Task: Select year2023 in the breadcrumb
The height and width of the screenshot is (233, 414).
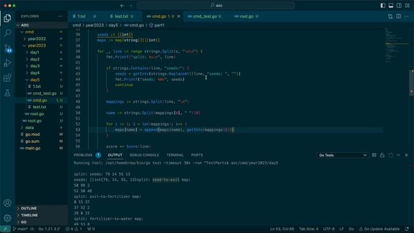Action: tap(94, 25)
